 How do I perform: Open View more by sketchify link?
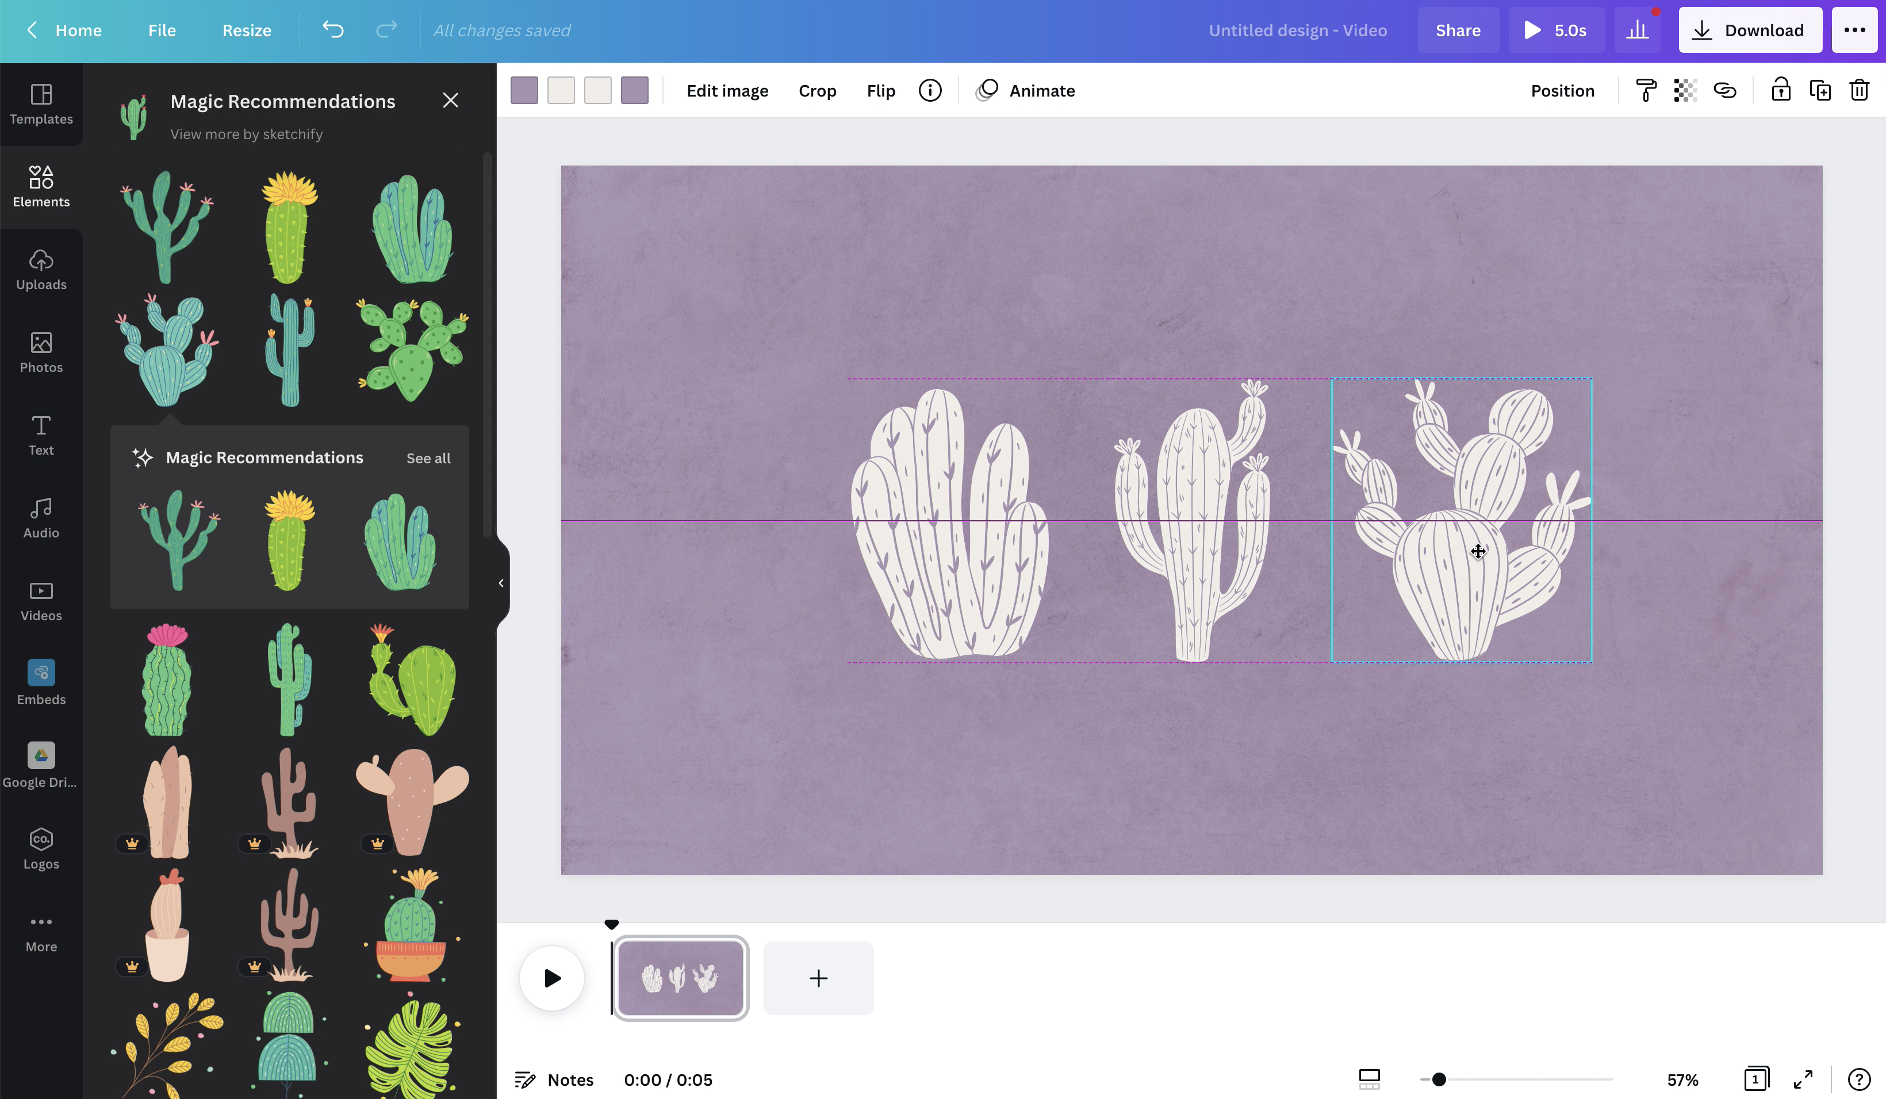246,134
